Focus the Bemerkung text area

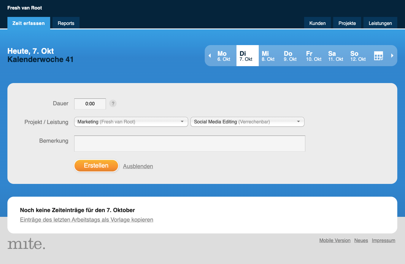[190, 144]
